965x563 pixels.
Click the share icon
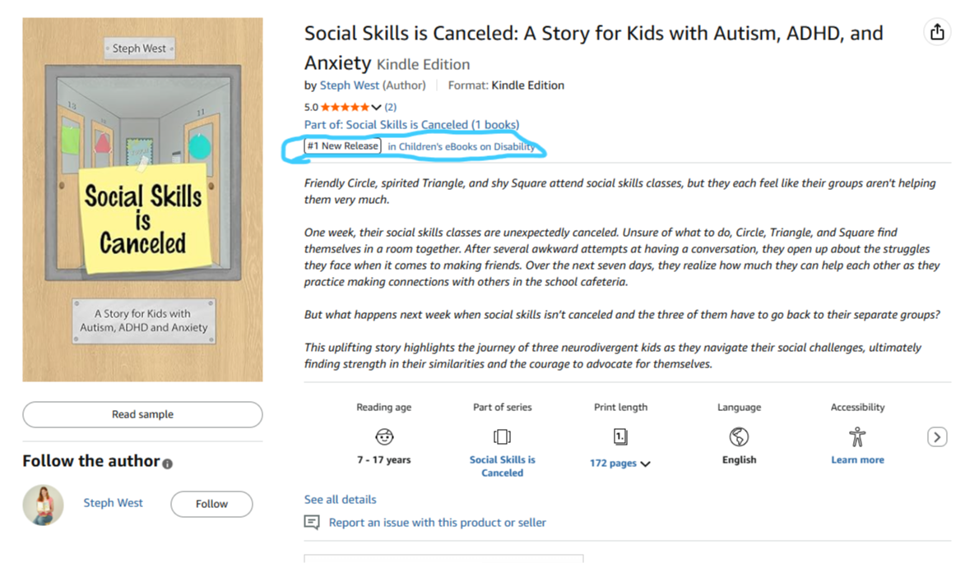pos(936,32)
